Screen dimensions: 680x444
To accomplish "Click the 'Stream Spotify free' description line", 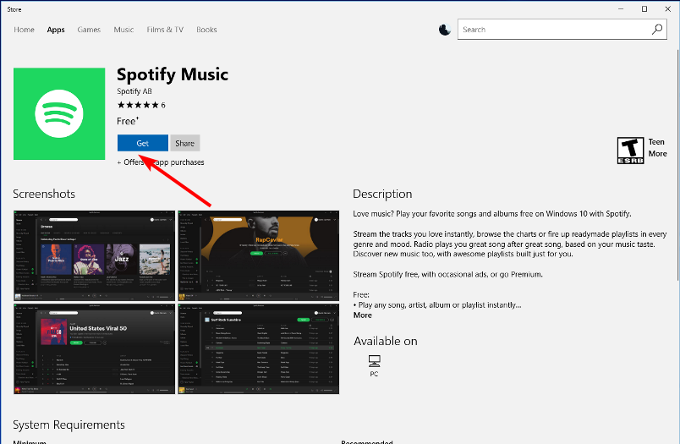I will tap(448, 274).
